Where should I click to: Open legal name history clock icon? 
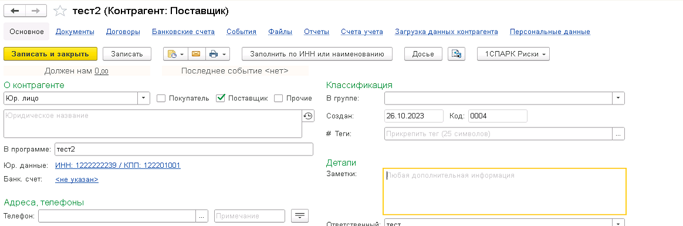[x=307, y=116]
